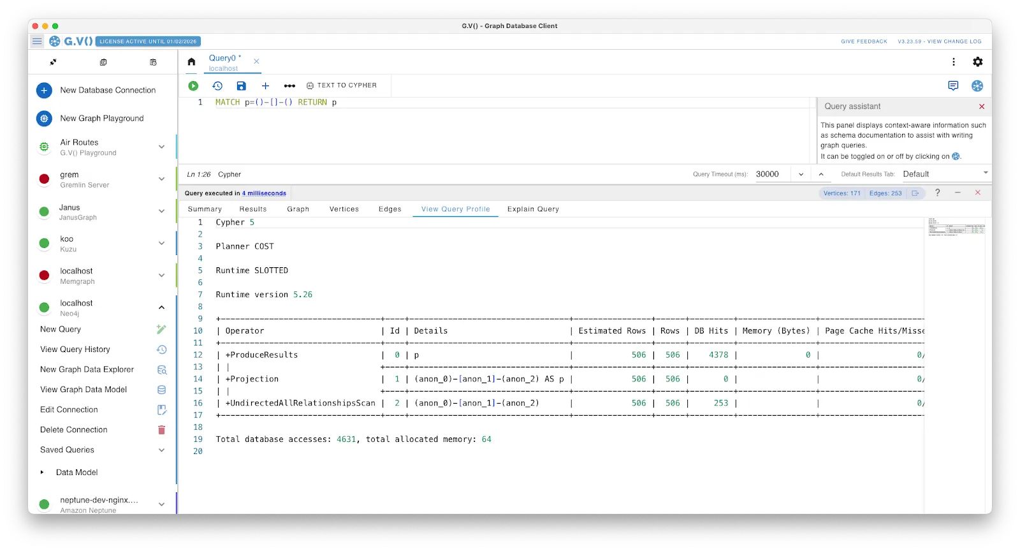
Task: Select the View Query Profile tab
Action: tap(456, 209)
